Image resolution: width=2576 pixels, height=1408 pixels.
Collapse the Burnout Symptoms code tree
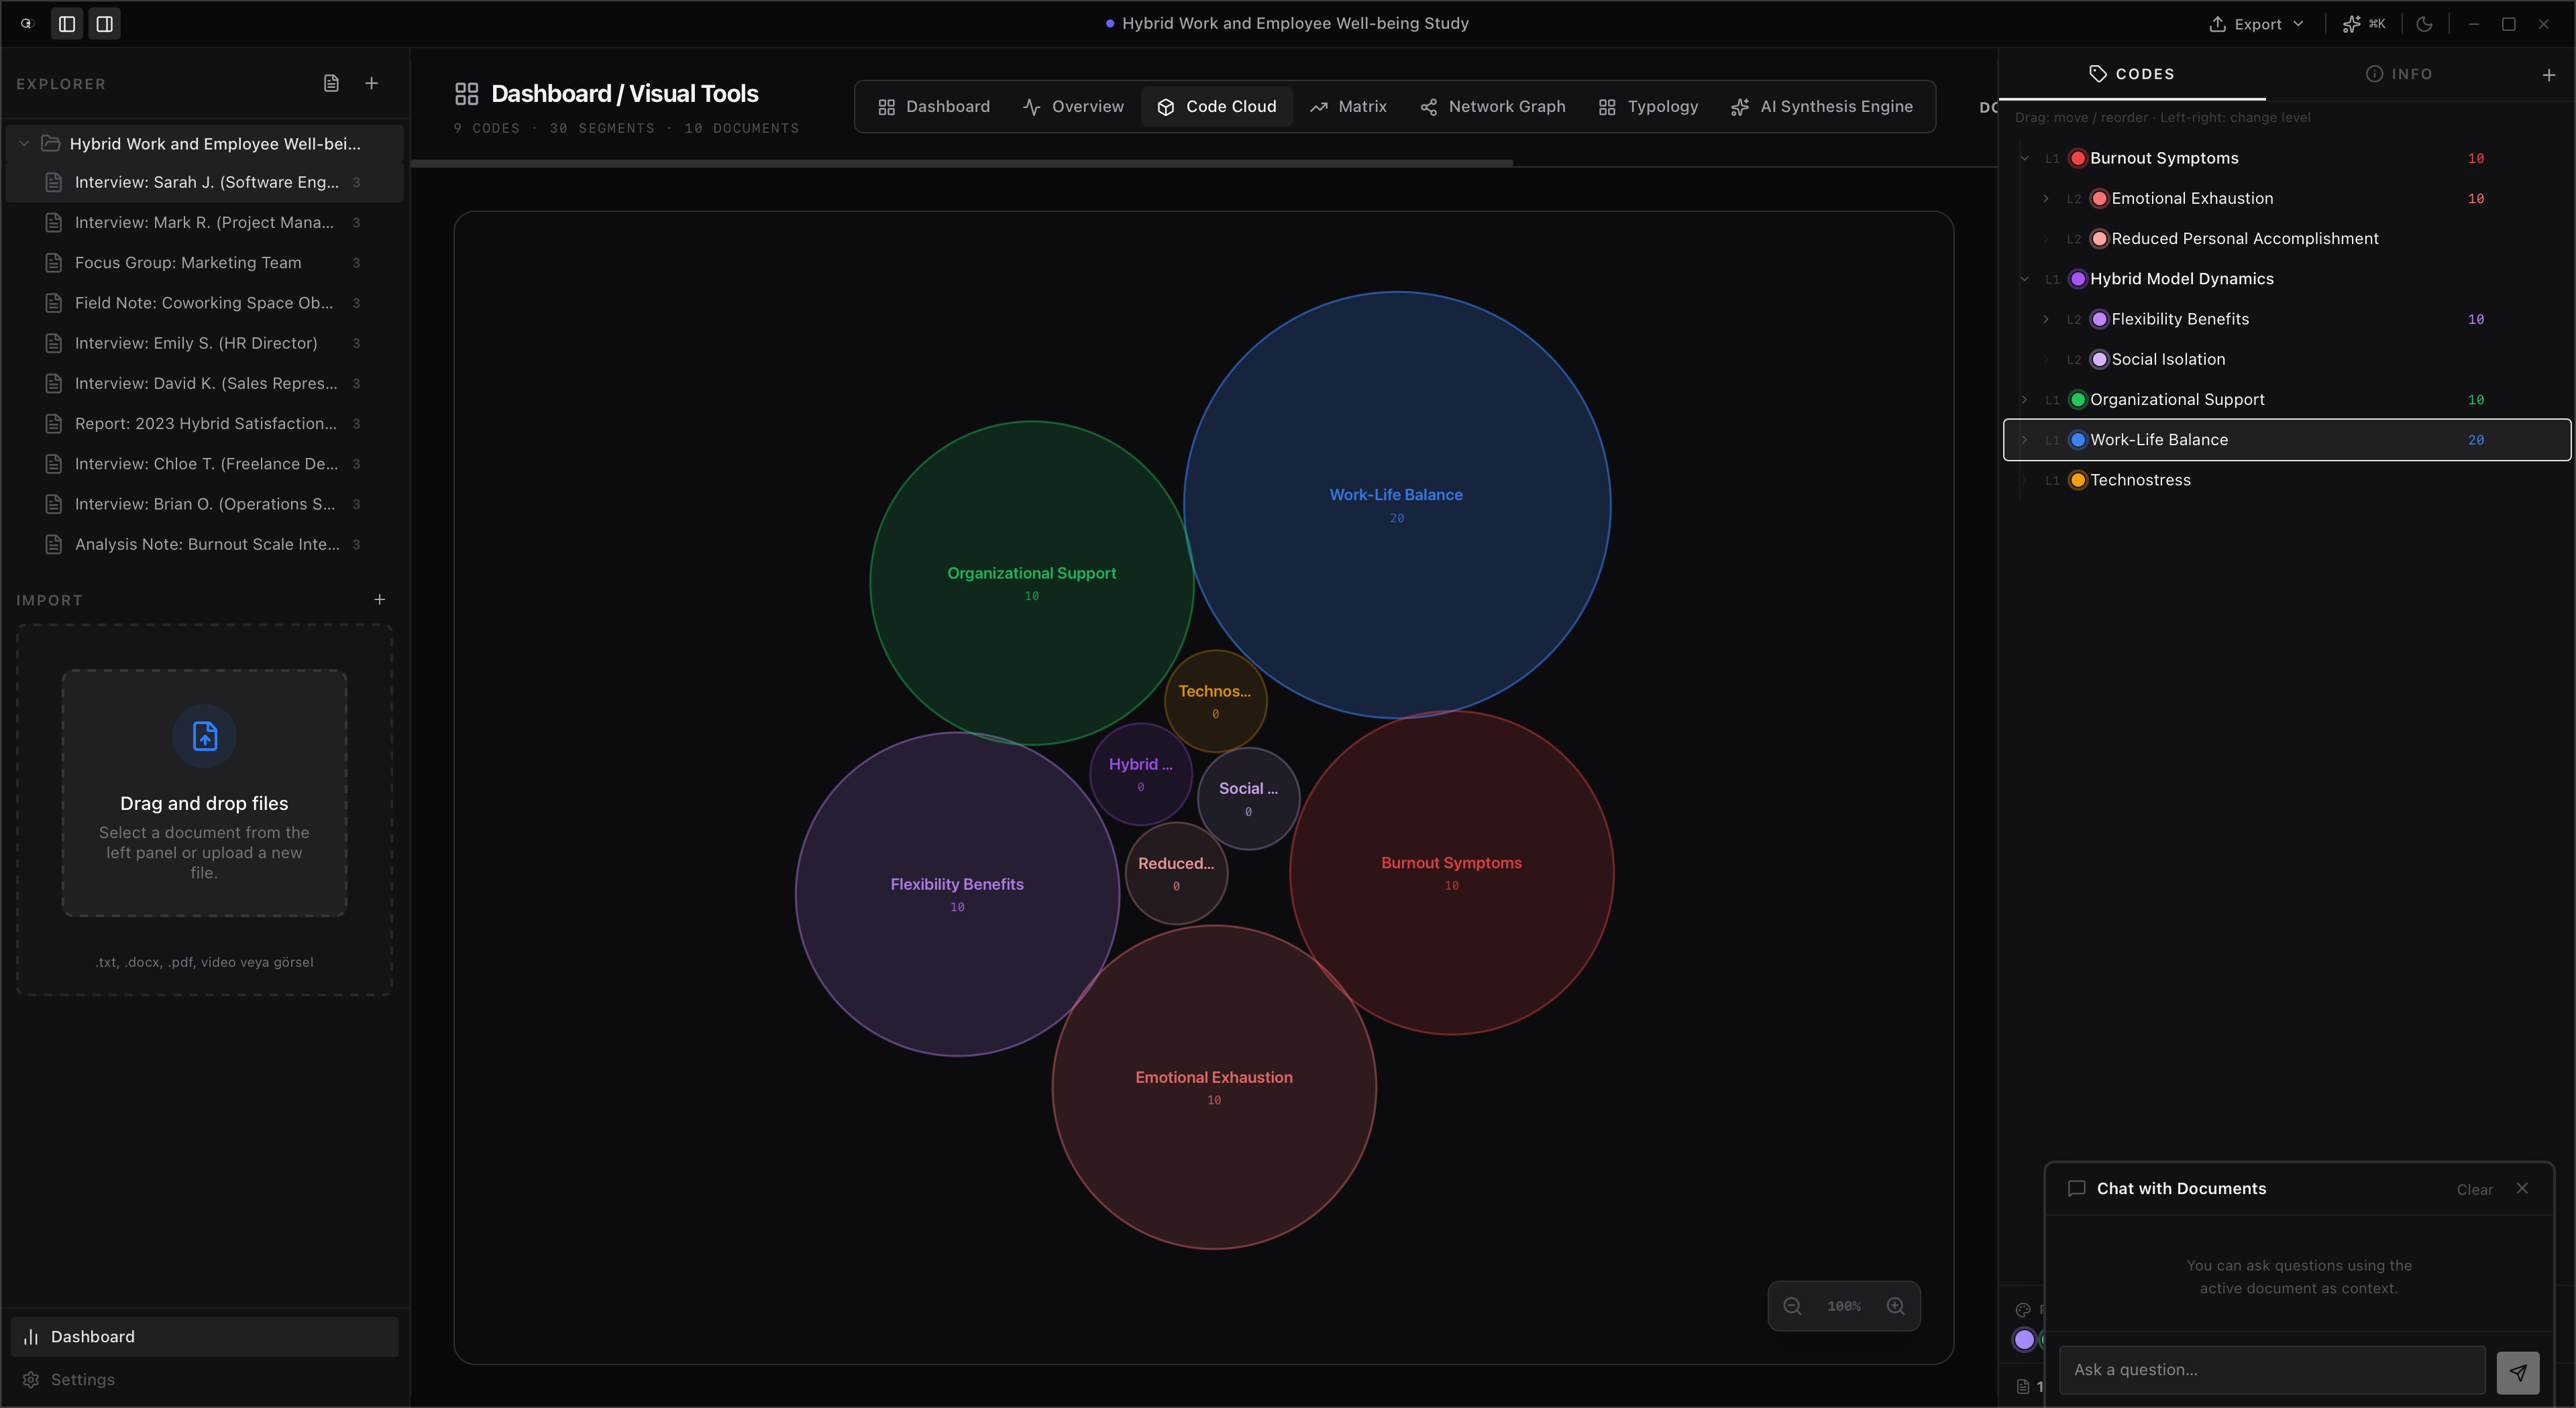[x=2024, y=158]
